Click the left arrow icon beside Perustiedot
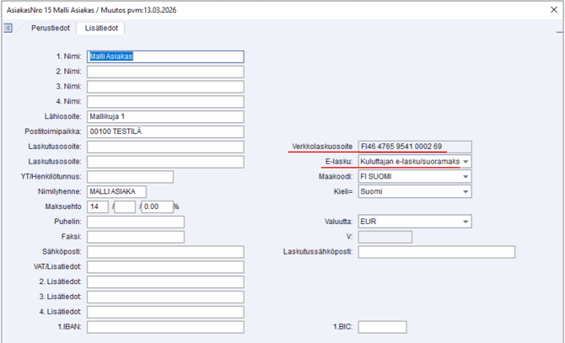This screenshot has width=565, height=343. pyautogui.click(x=8, y=28)
